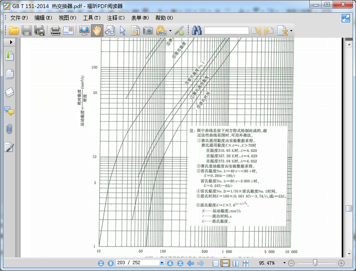Switch to facing pages layout
The image size is (356, 271).
pyautogui.click(x=235, y=263)
